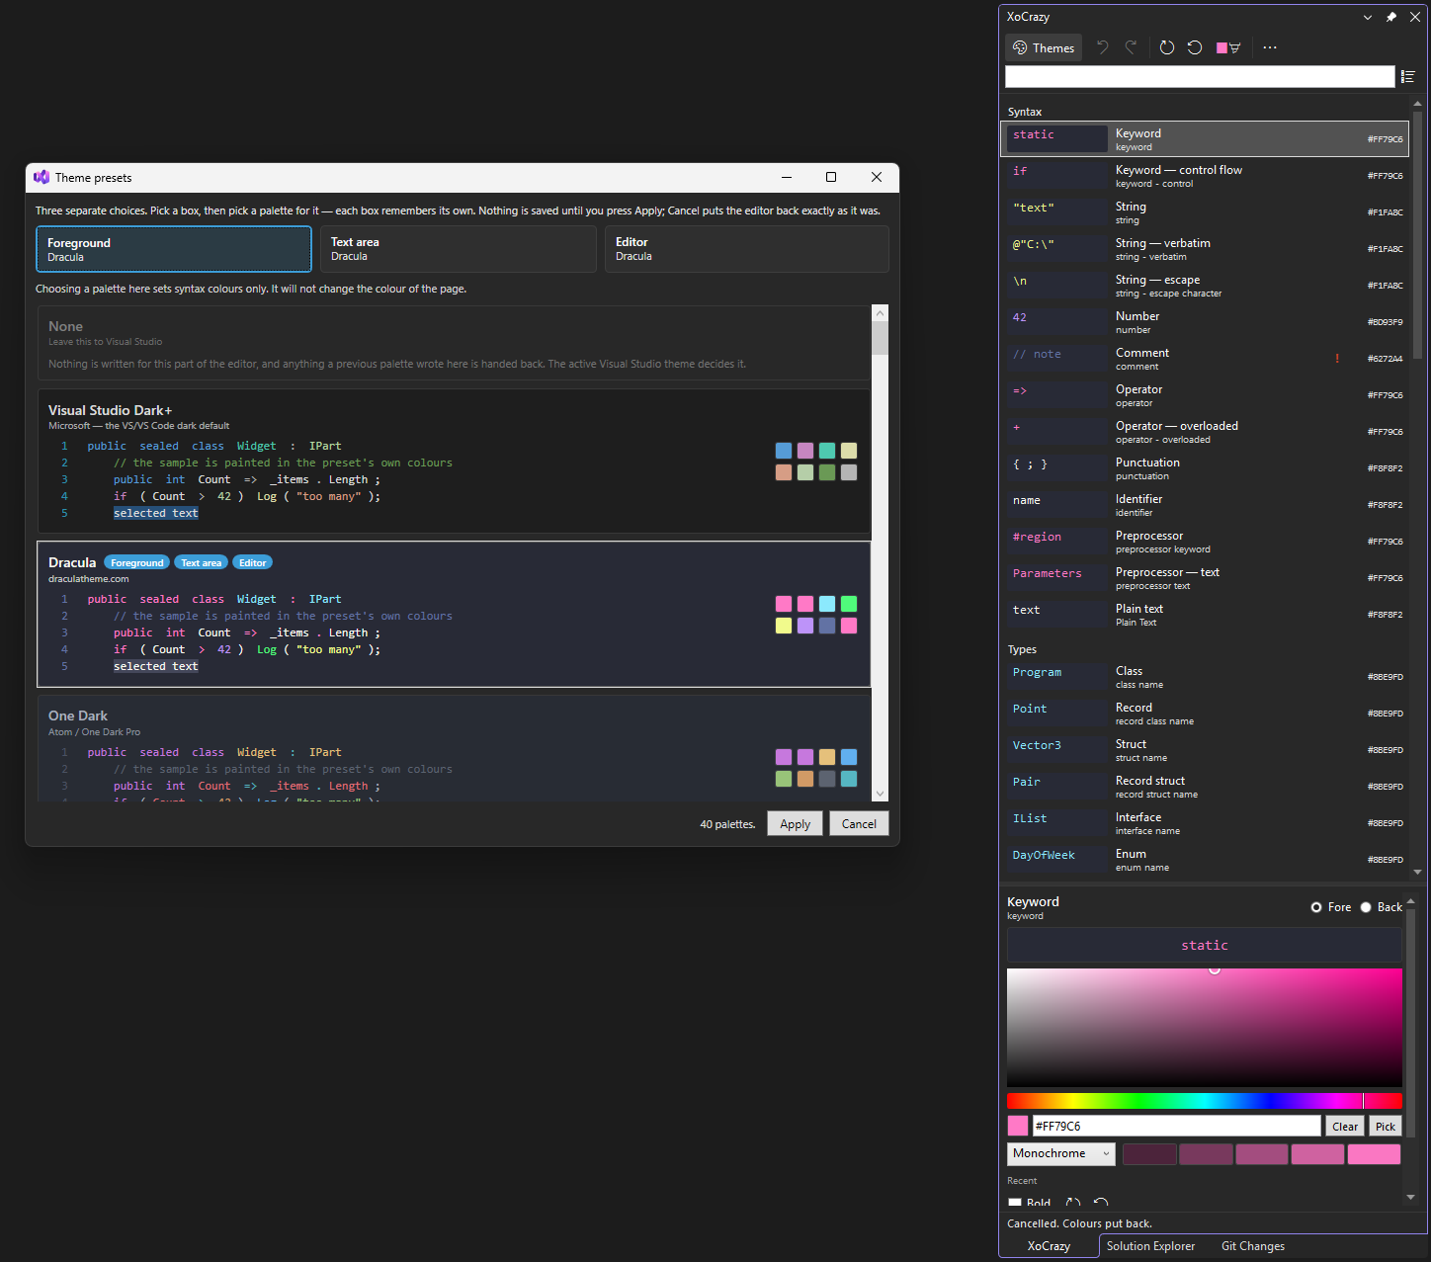Open the Monochrome harmony dropdown
1431x1262 pixels.
coord(1061,1153)
